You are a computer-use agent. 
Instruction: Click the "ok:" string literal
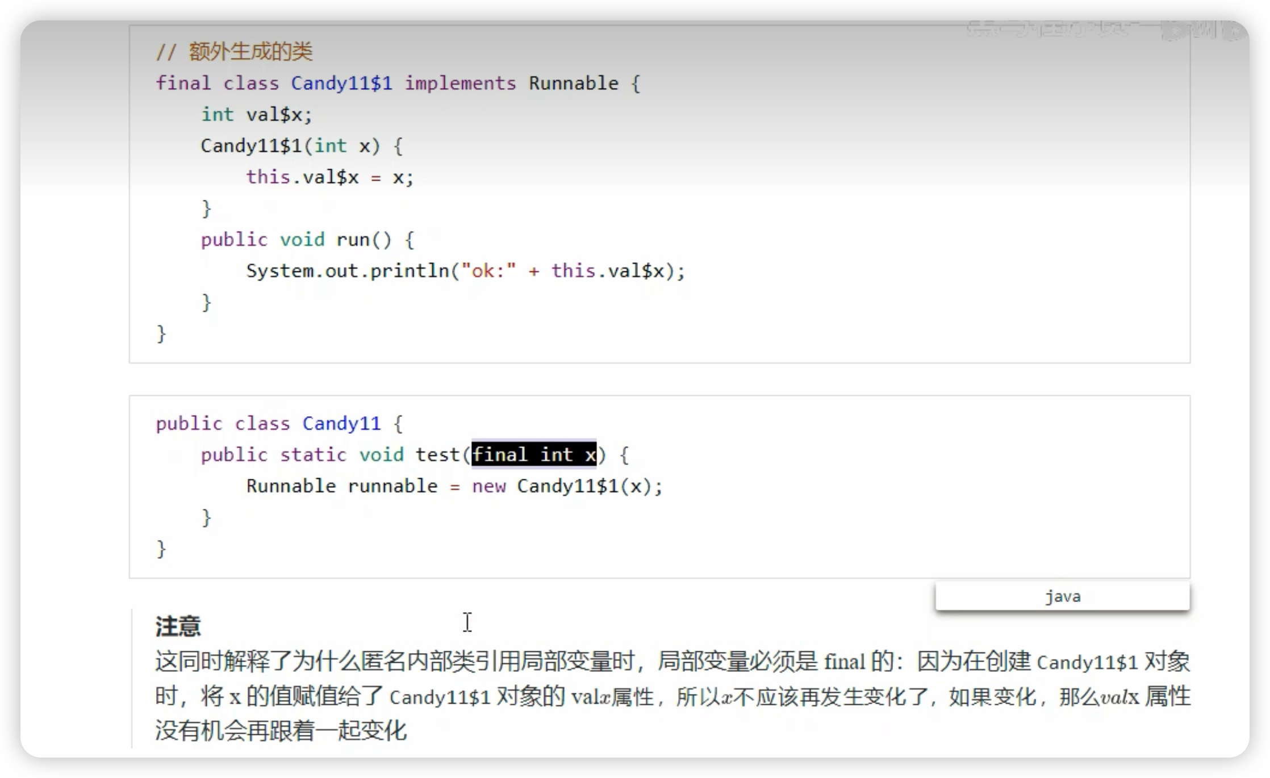click(x=488, y=271)
